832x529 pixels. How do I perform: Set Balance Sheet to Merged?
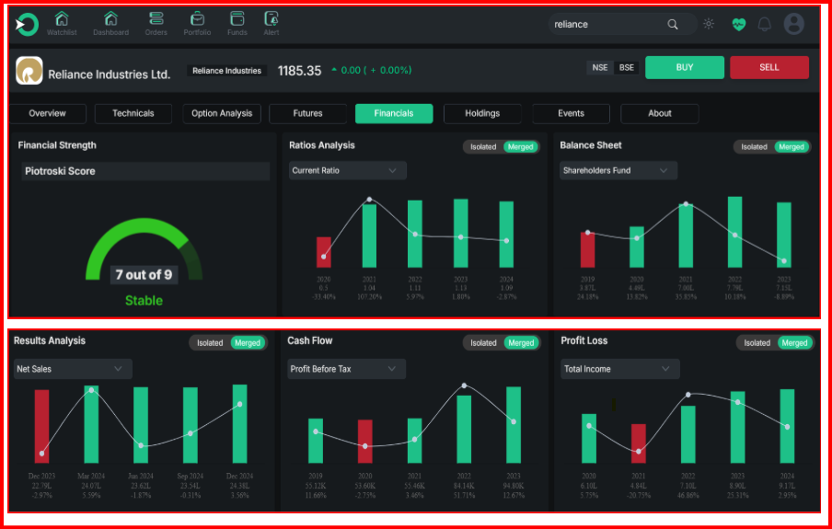pyautogui.click(x=792, y=147)
